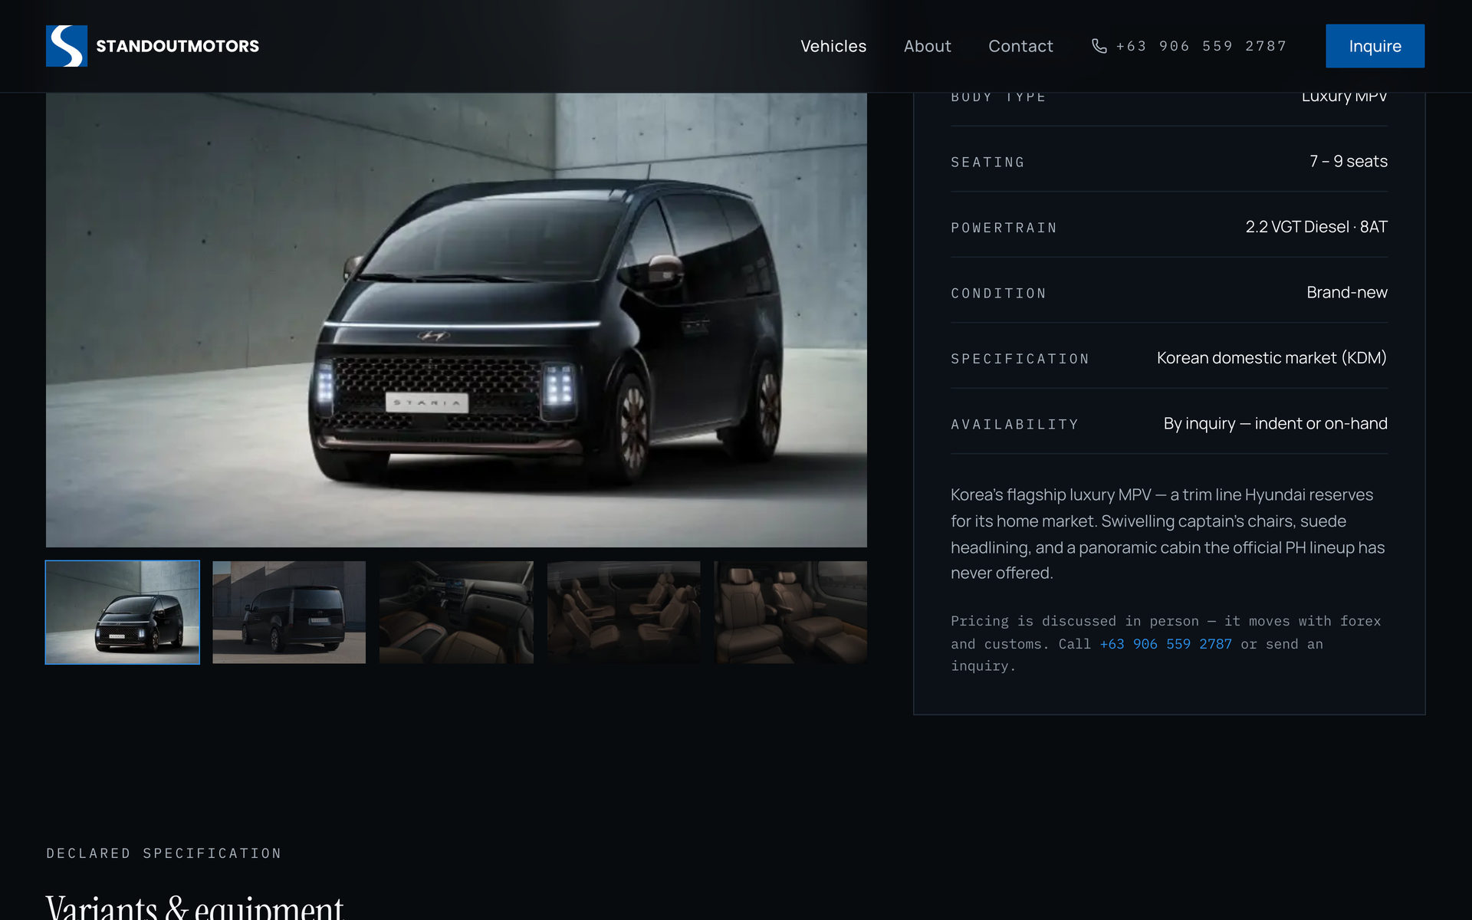Click 'By inquiry — indent or on-hand' text

click(1275, 423)
